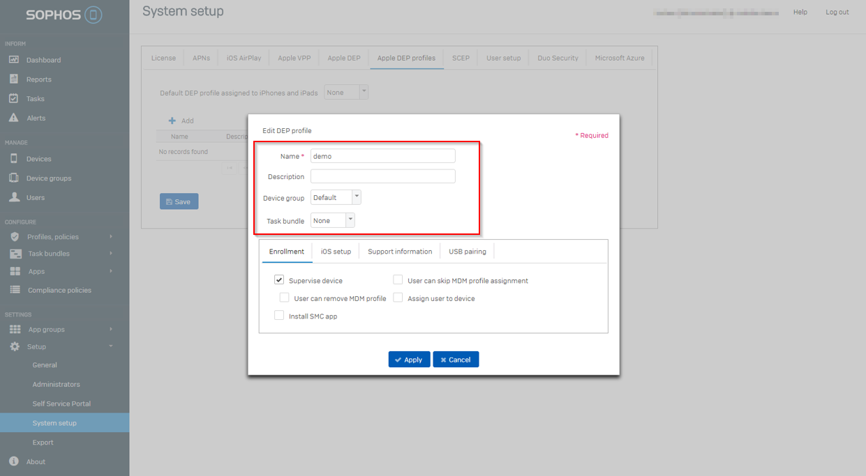Click the Log out link
Image resolution: width=866 pixels, height=476 pixels.
837,12
